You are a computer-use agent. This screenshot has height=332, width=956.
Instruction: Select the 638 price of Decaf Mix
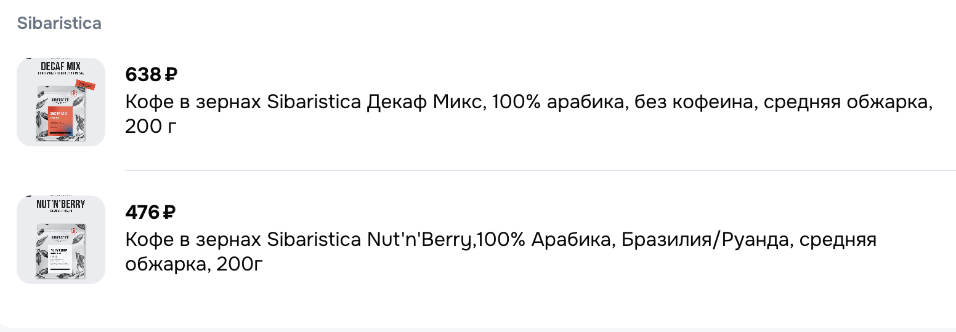[x=143, y=75]
